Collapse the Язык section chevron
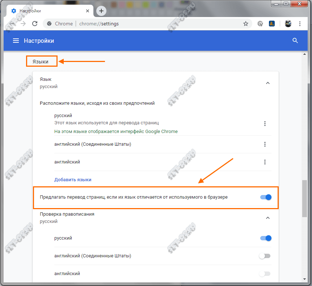The image size is (312, 286). click(x=268, y=83)
